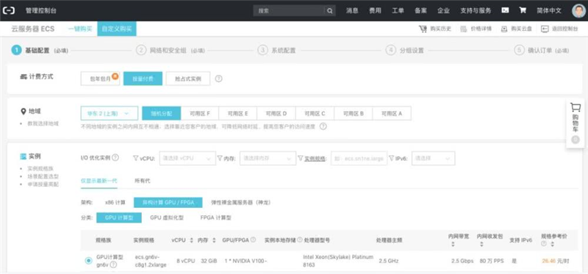The width and height of the screenshot is (588, 274).
Task: Click the 实例规格 filter input field
Action: [359, 158]
